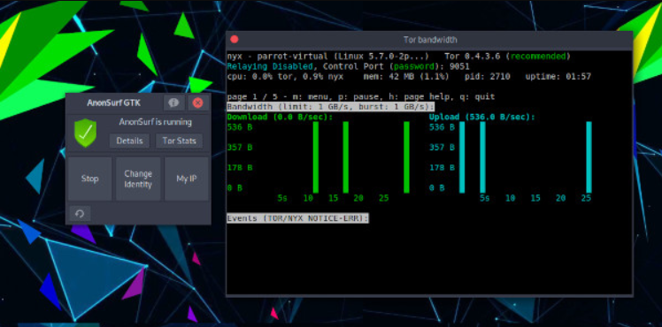Image resolution: width=662 pixels, height=327 pixels.
Task: Click the Tor bandwidth title bar
Action: coord(429,40)
